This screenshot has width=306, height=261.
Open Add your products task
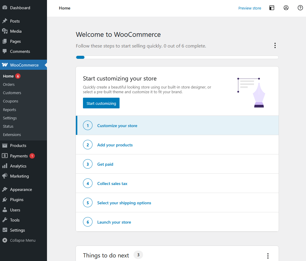click(x=177, y=145)
